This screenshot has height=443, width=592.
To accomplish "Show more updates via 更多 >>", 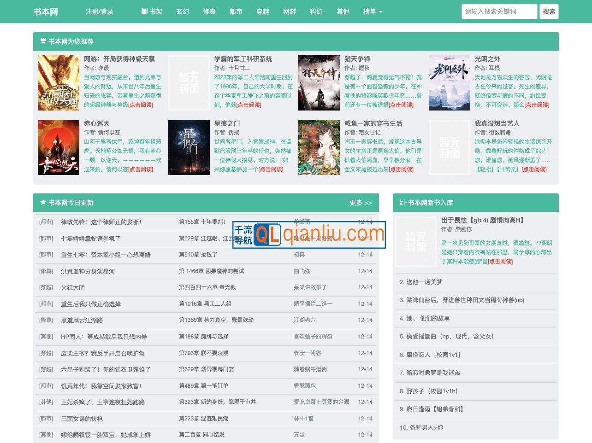I will click(361, 203).
